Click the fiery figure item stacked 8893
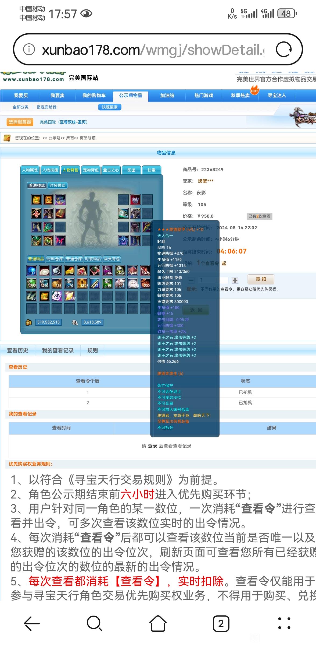 tap(82, 283)
